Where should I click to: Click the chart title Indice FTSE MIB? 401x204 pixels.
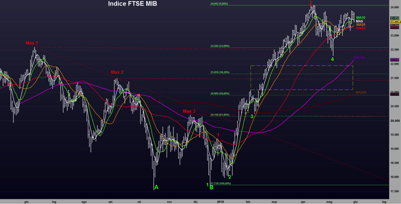click(133, 4)
